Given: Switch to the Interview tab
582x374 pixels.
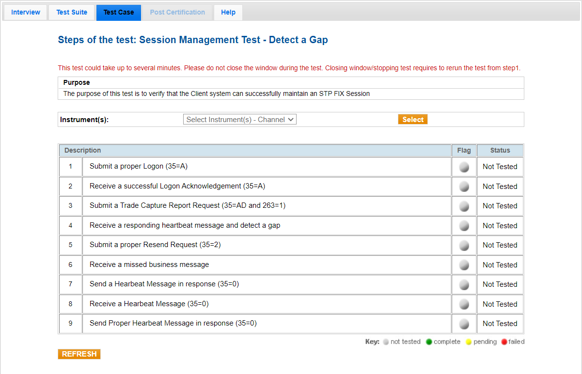Looking at the screenshot, I should [26, 13].
